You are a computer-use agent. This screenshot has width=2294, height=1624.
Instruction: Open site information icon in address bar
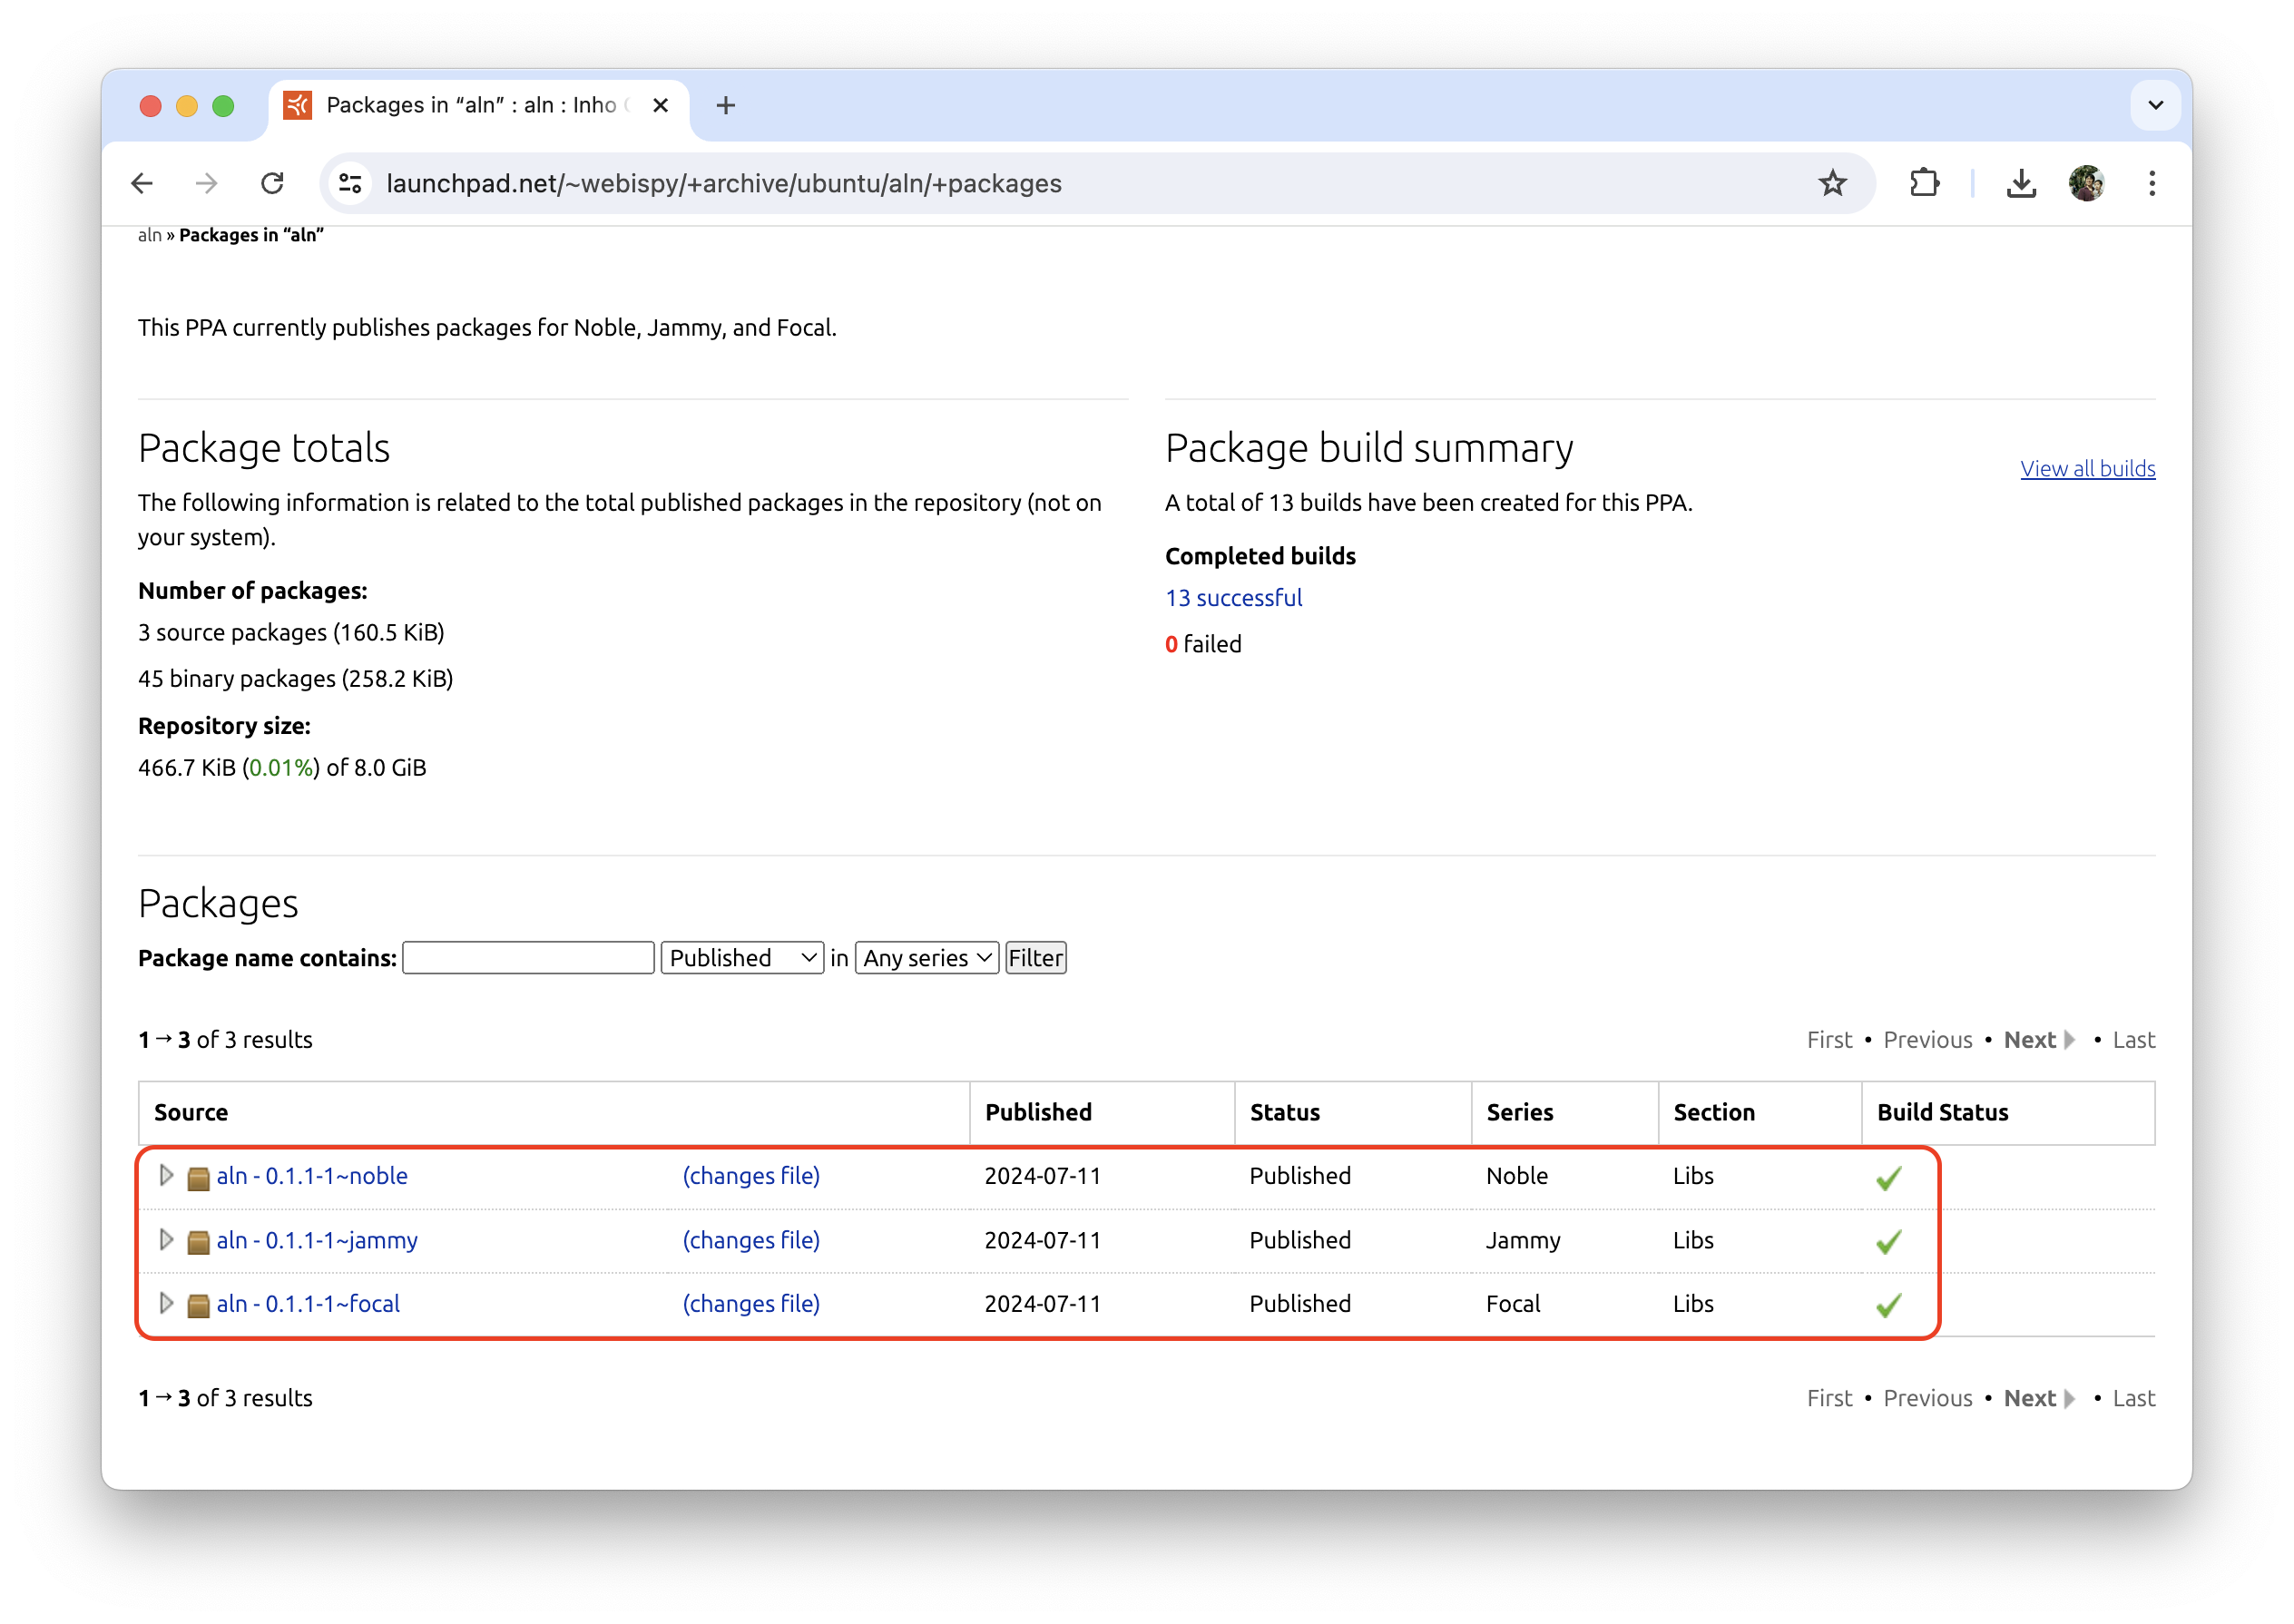pyautogui.click(x=350, y=183)
